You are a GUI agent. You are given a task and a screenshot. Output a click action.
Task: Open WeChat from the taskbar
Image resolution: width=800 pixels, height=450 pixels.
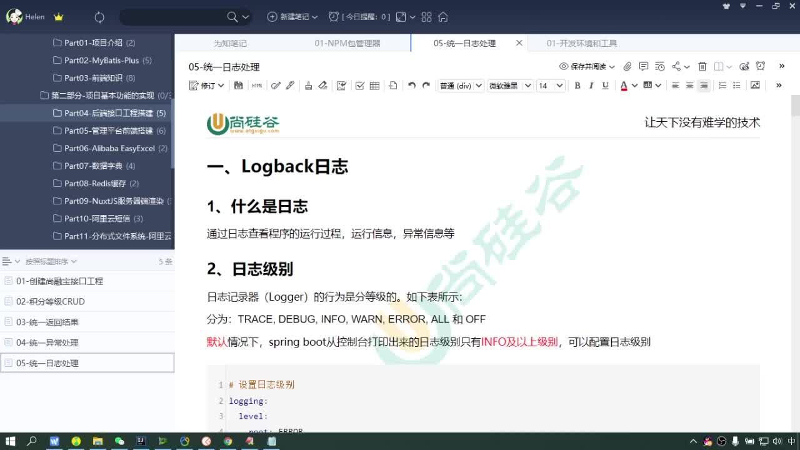click(119, 441)
